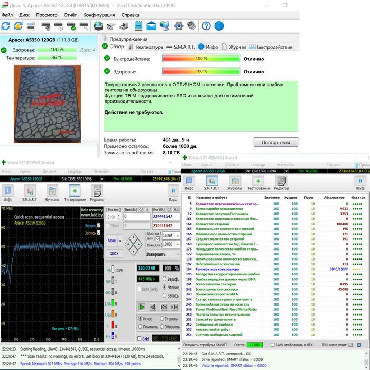The height and width of the screenshot is (370, 370).
Task: Click the green play button in Victoria test panel
Action: tap(142, 307)
